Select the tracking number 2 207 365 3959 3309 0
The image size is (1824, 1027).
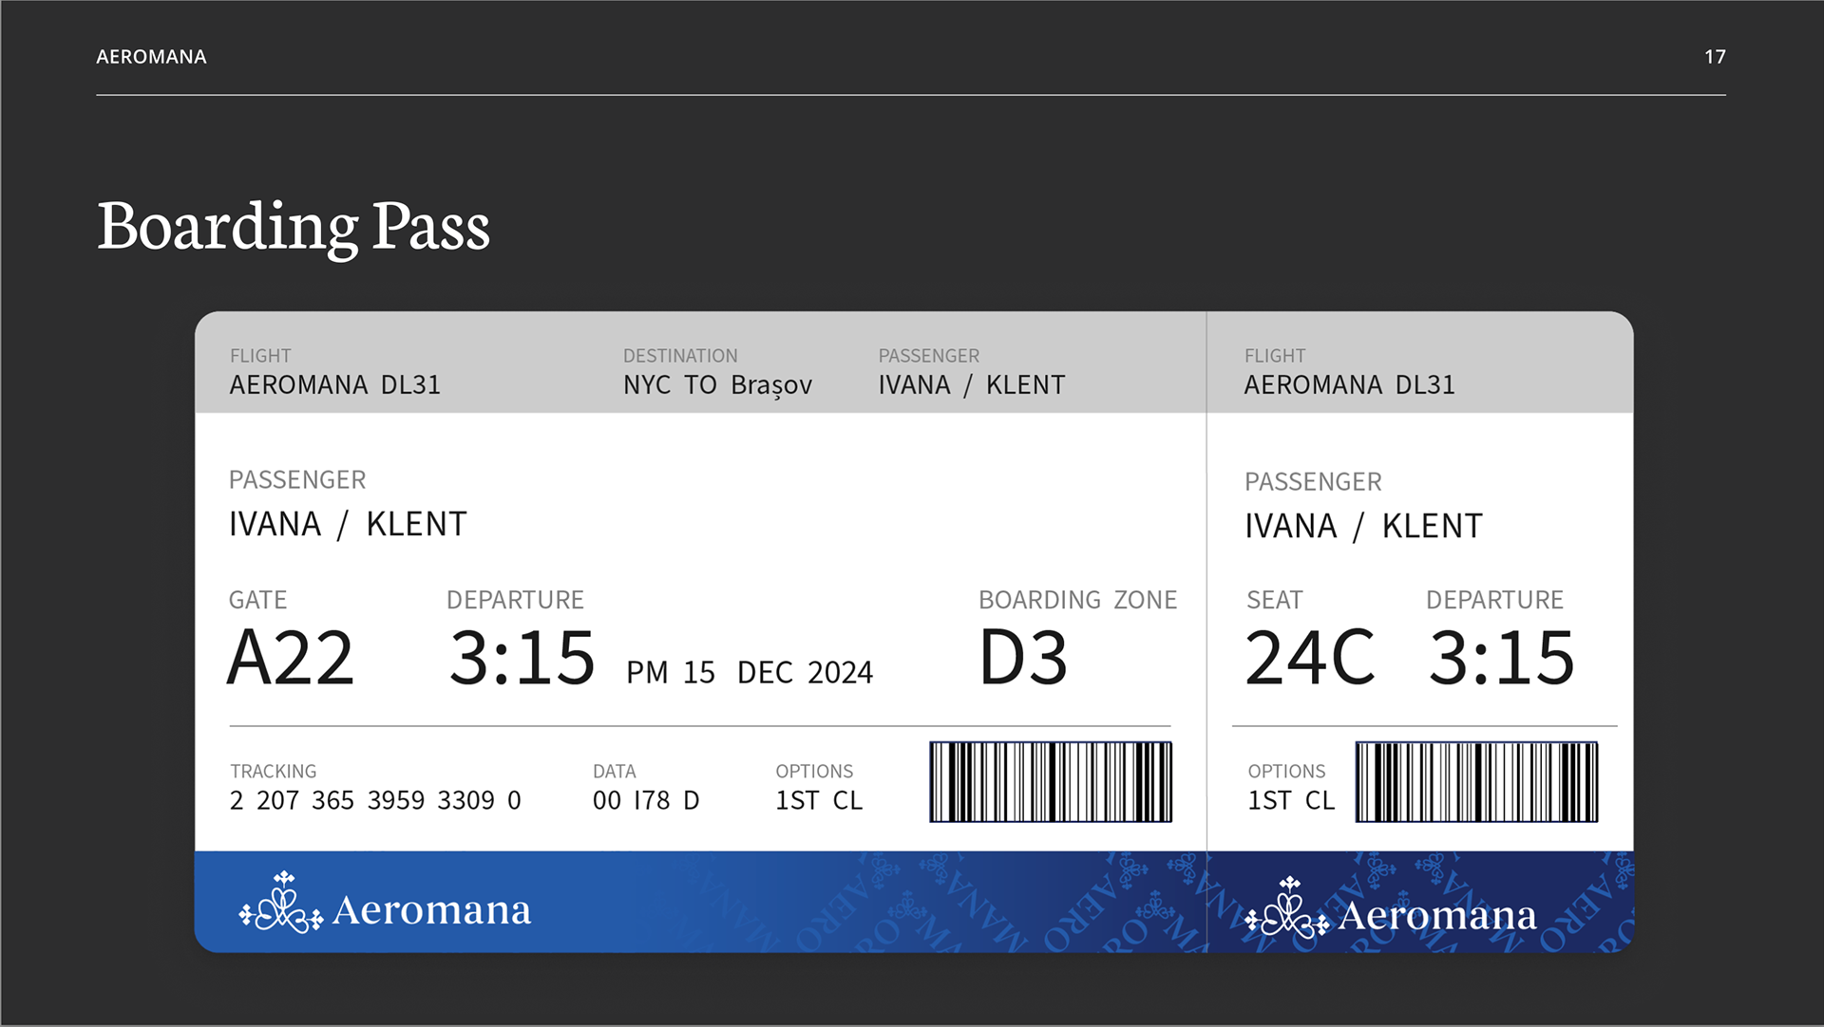375,800
